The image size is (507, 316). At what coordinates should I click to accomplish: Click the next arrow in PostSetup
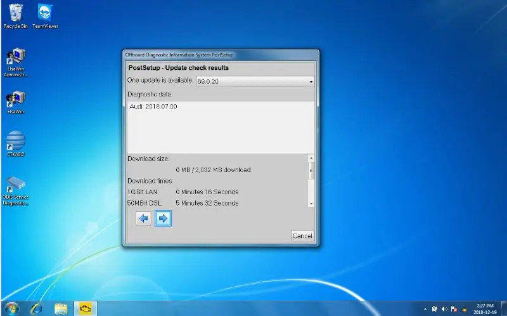(x=163, y=218)
